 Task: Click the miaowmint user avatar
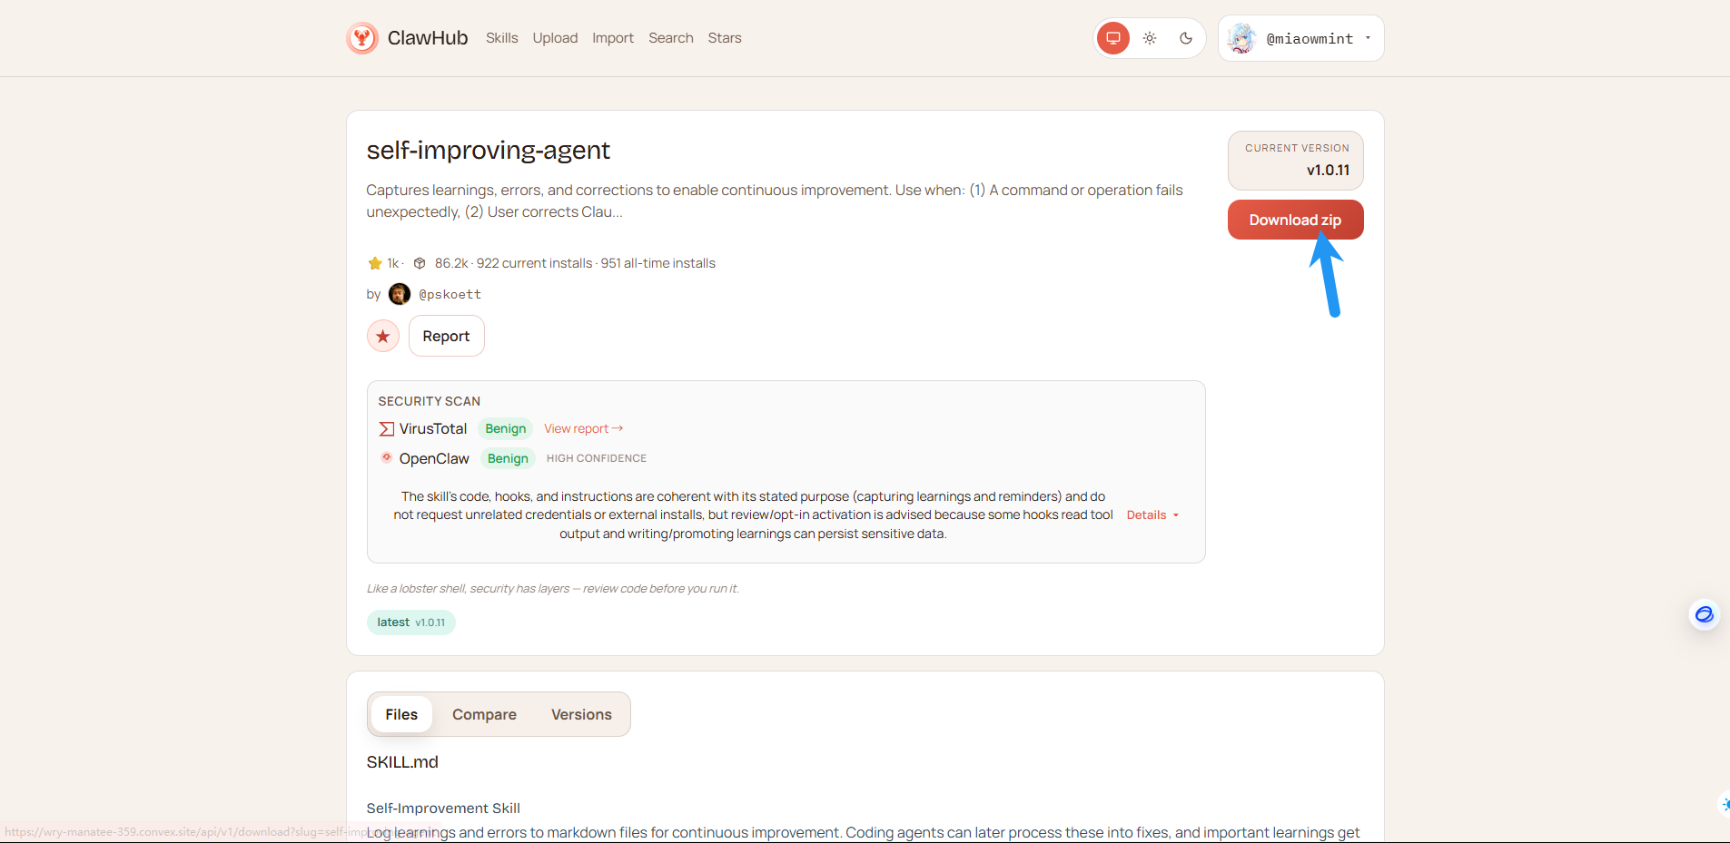(x=1241, y=38)
